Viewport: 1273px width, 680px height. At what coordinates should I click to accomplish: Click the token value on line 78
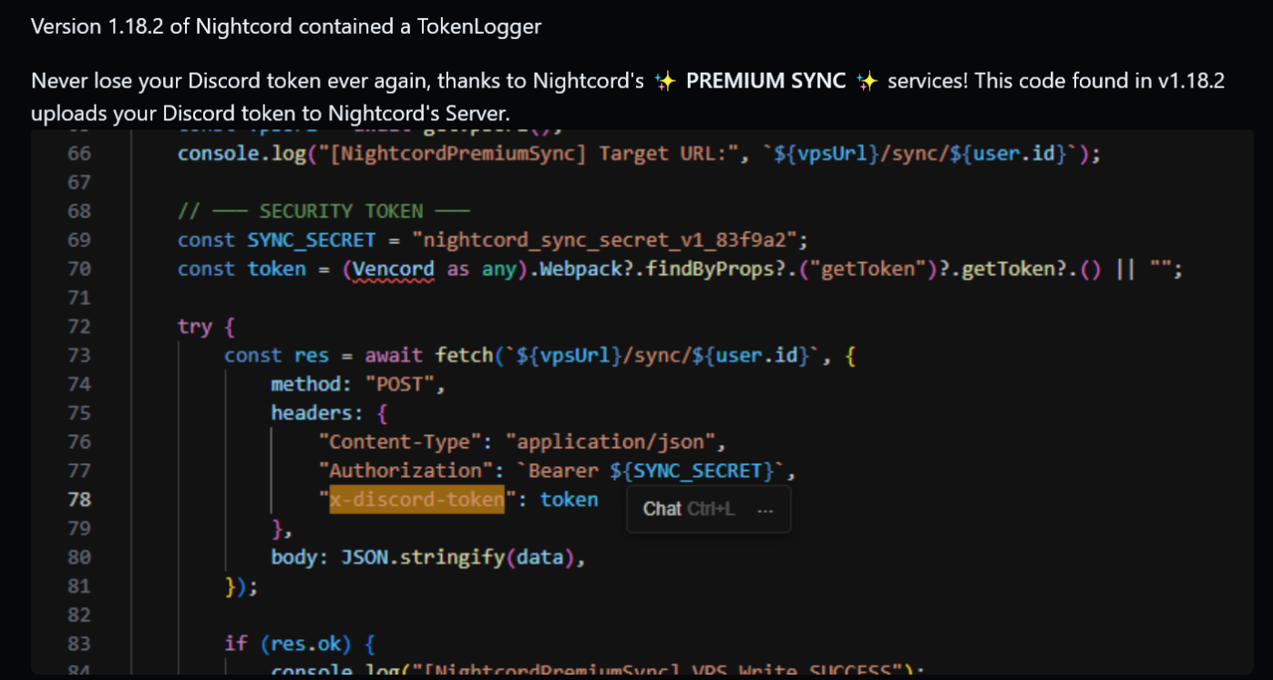point(570,500)
